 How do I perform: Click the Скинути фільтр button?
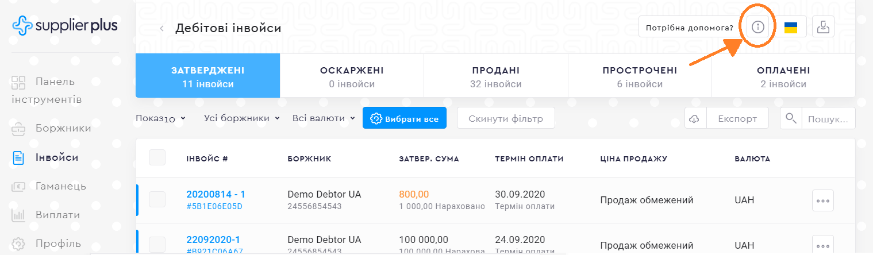(x=506, y=119)
